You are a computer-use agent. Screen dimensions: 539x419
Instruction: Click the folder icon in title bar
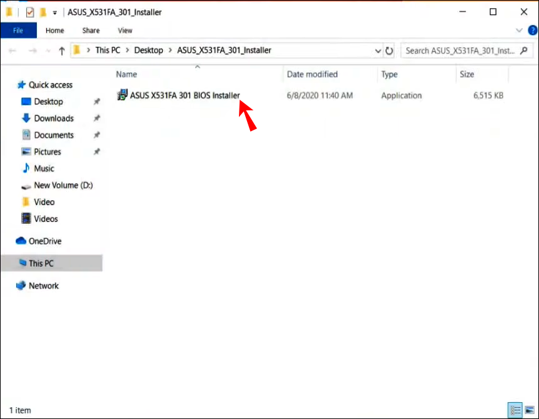point(9,12)
